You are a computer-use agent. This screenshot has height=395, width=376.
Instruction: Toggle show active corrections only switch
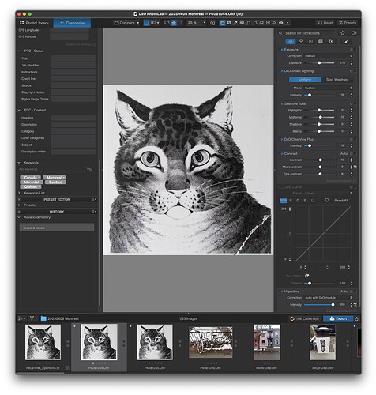click(x=354, y=33)
